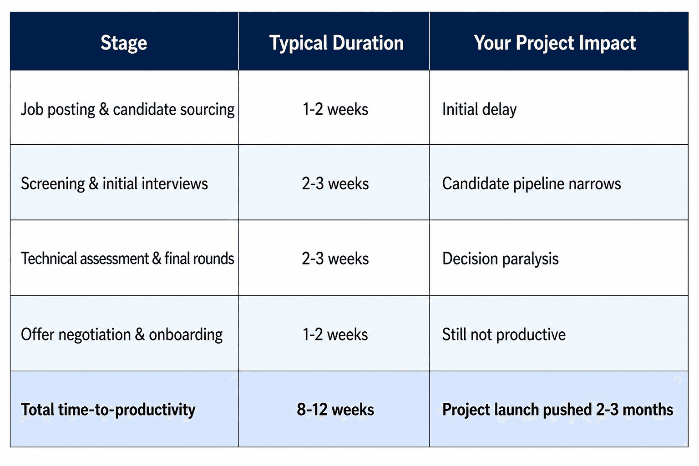The height and width of the screenshot is (466, 699).
Task: Click the Stage column header
Action: tap(124, 42)
